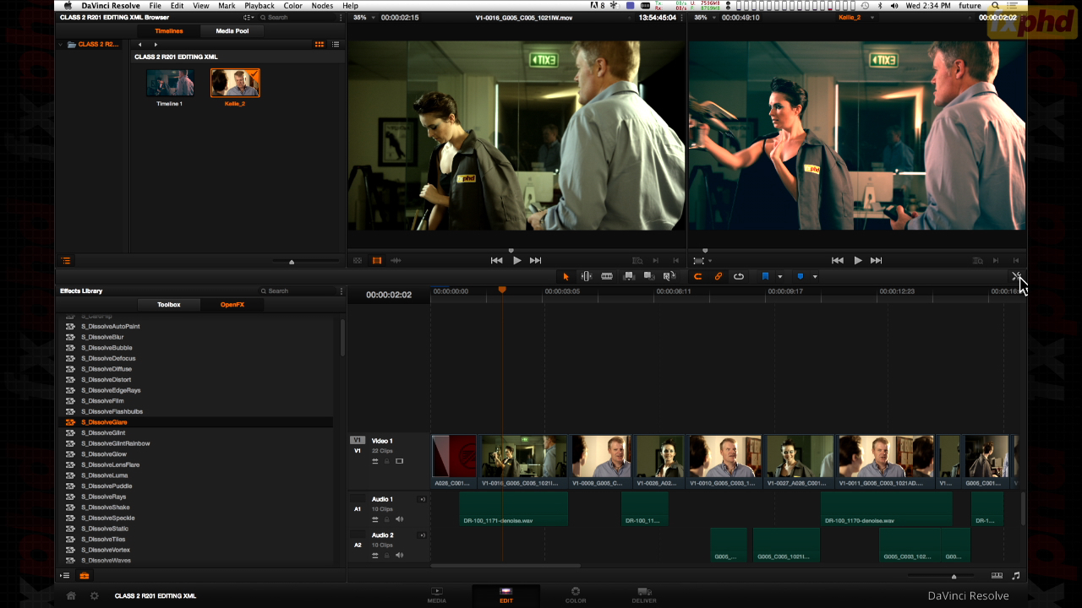Adjust browser thumbnail size slider
Screen dimensions: 1082x608
click(x=292, y=262)
